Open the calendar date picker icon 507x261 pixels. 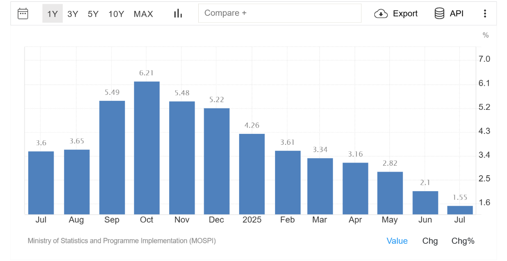pos(23,14)
